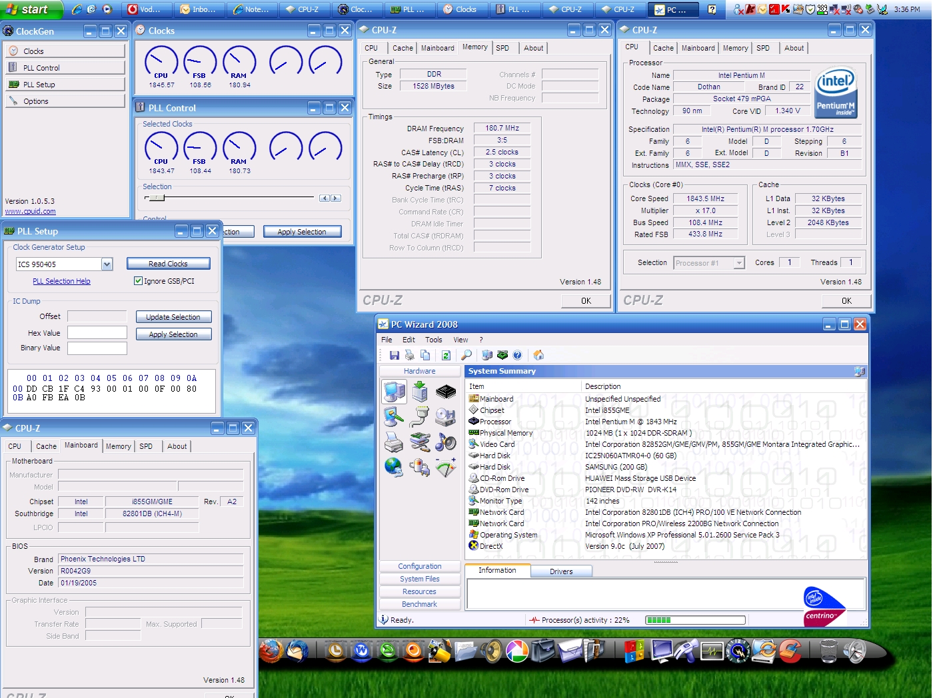
Task: Click the Start button on the taskbar
Action: (x=31, y=9)
